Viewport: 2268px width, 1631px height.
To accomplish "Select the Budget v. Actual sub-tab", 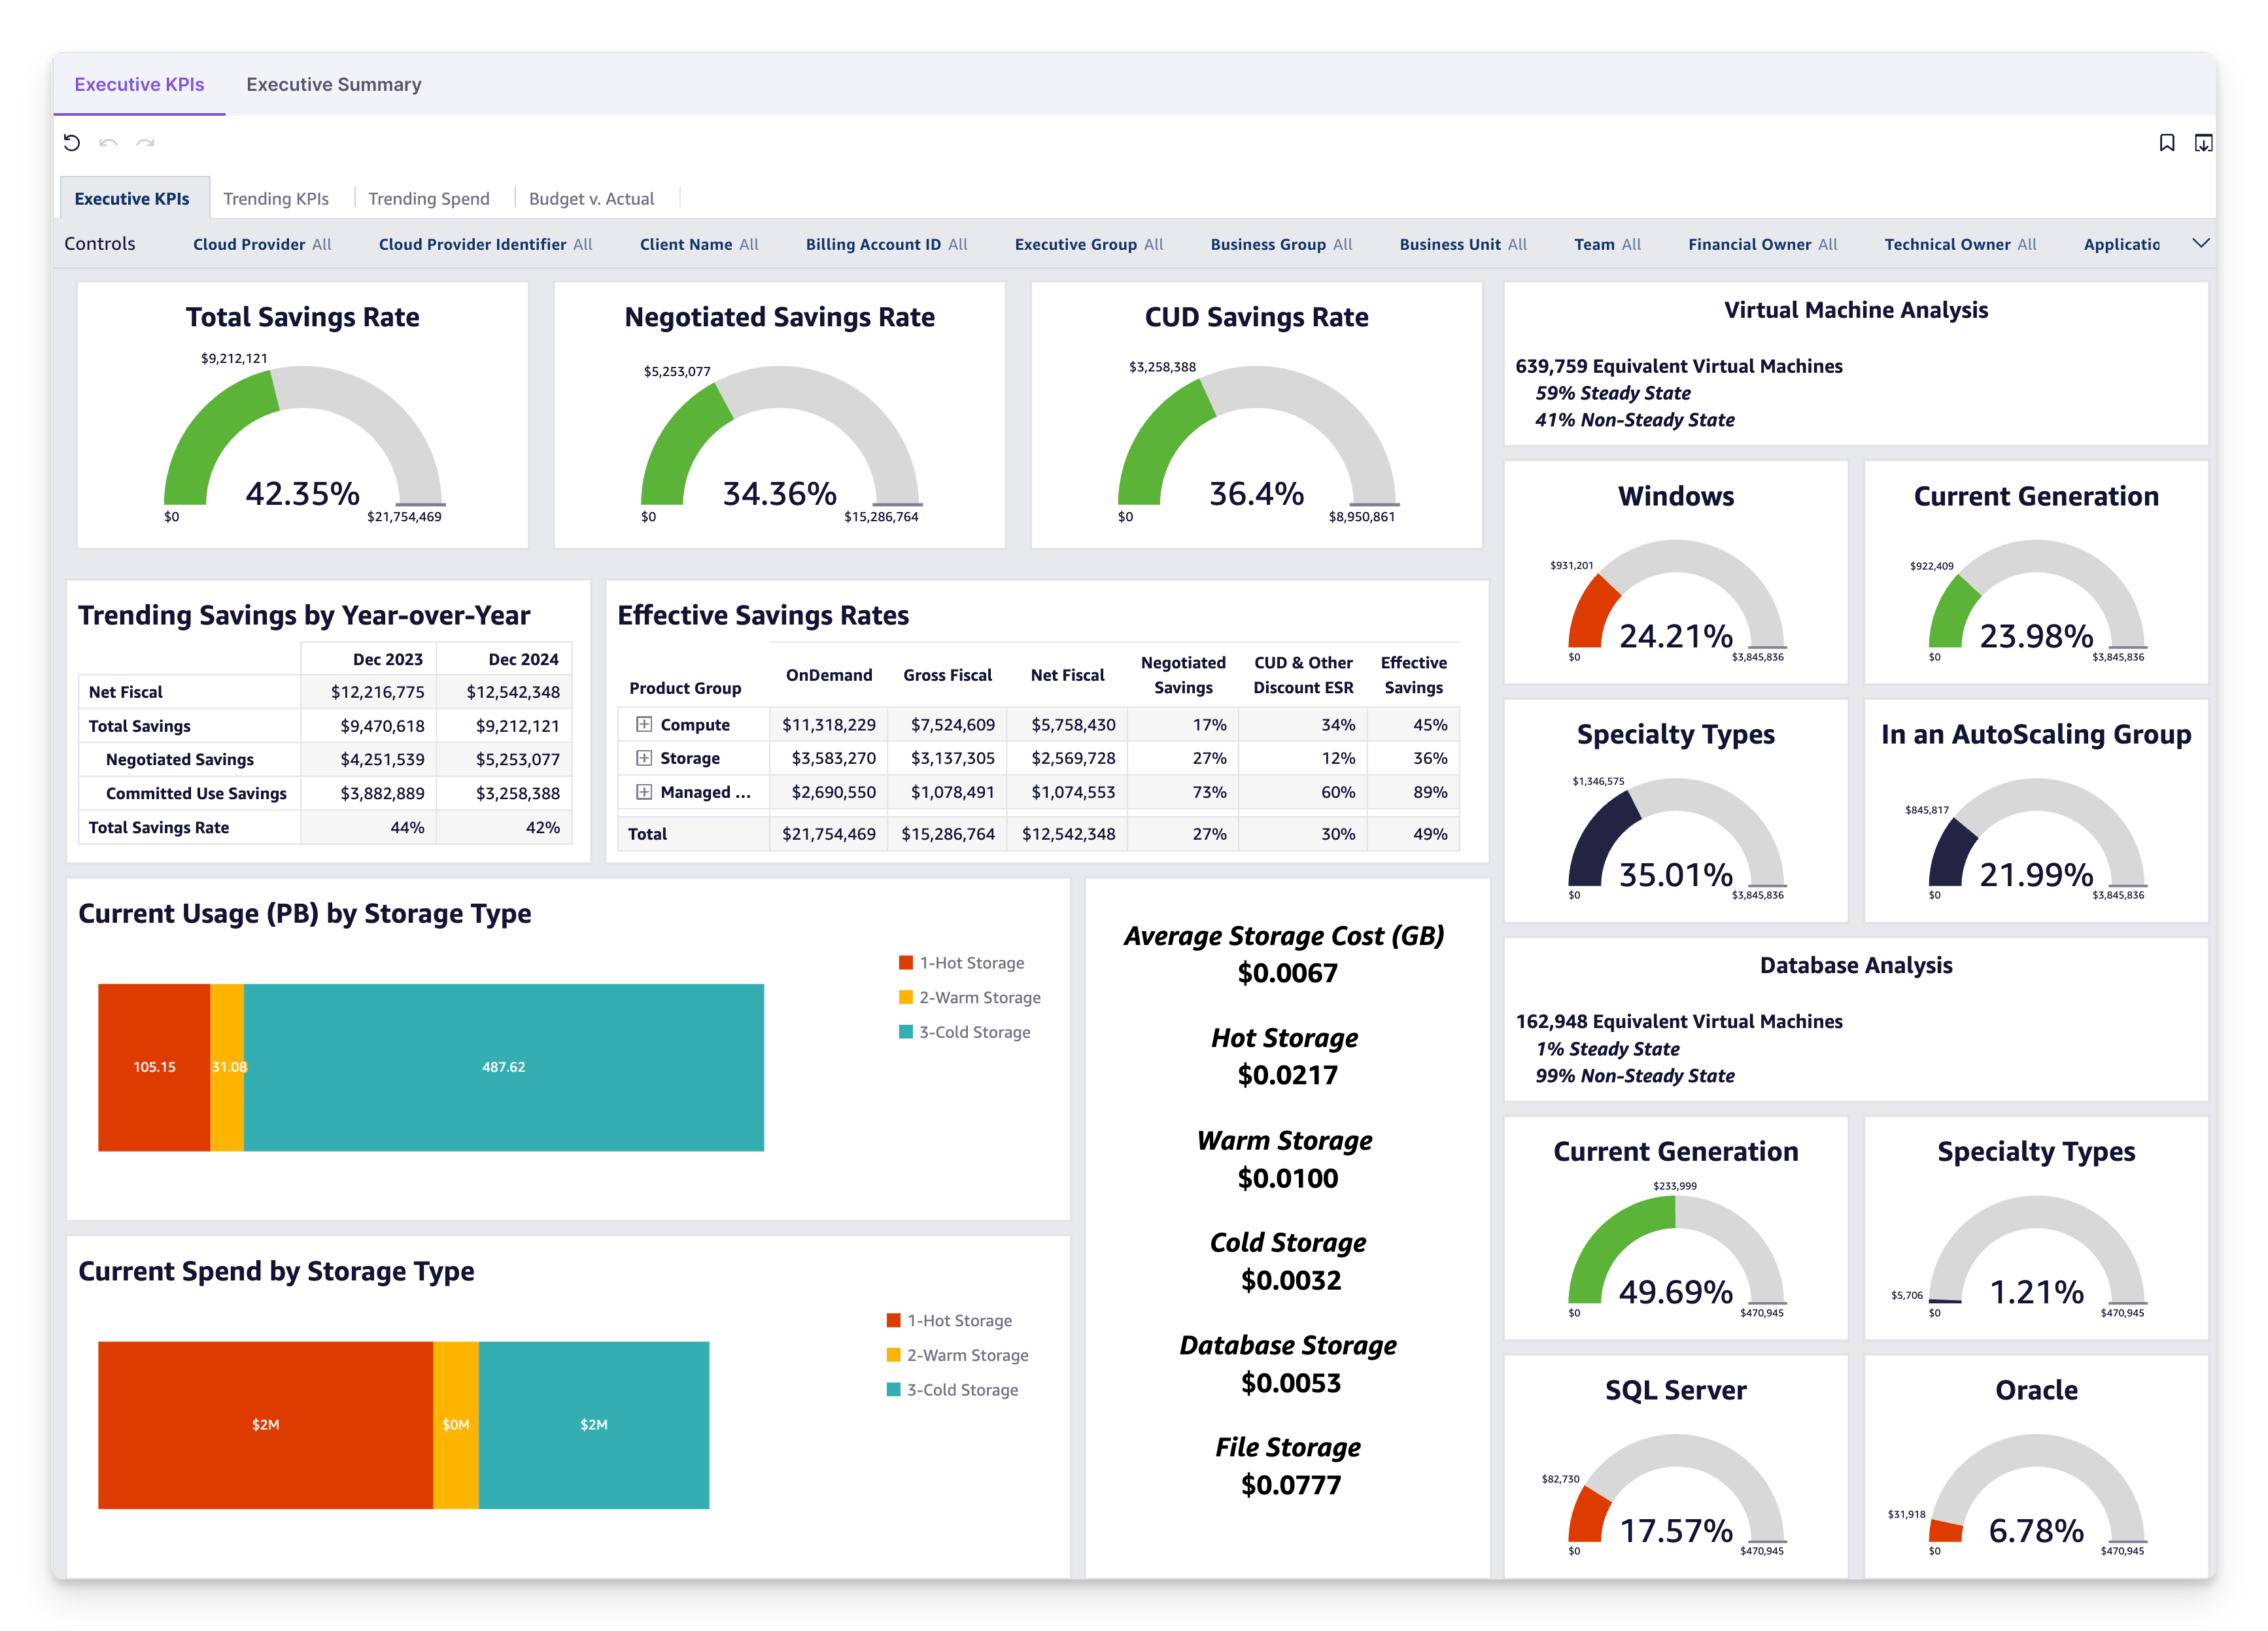I will click(590, 197).
